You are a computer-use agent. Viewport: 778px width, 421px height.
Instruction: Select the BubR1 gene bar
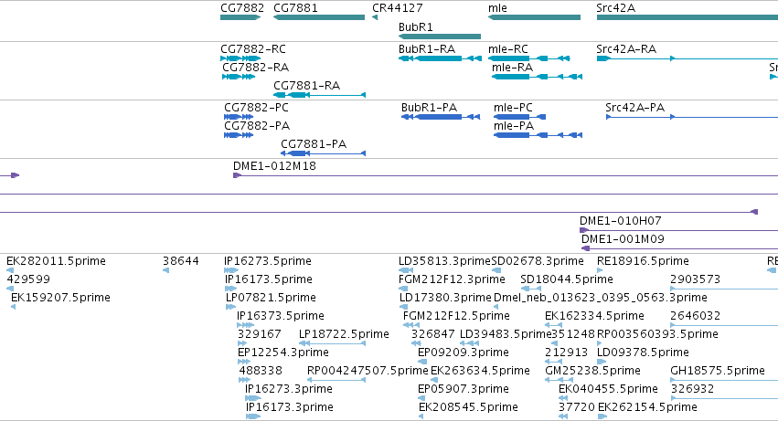pos(440,37)
